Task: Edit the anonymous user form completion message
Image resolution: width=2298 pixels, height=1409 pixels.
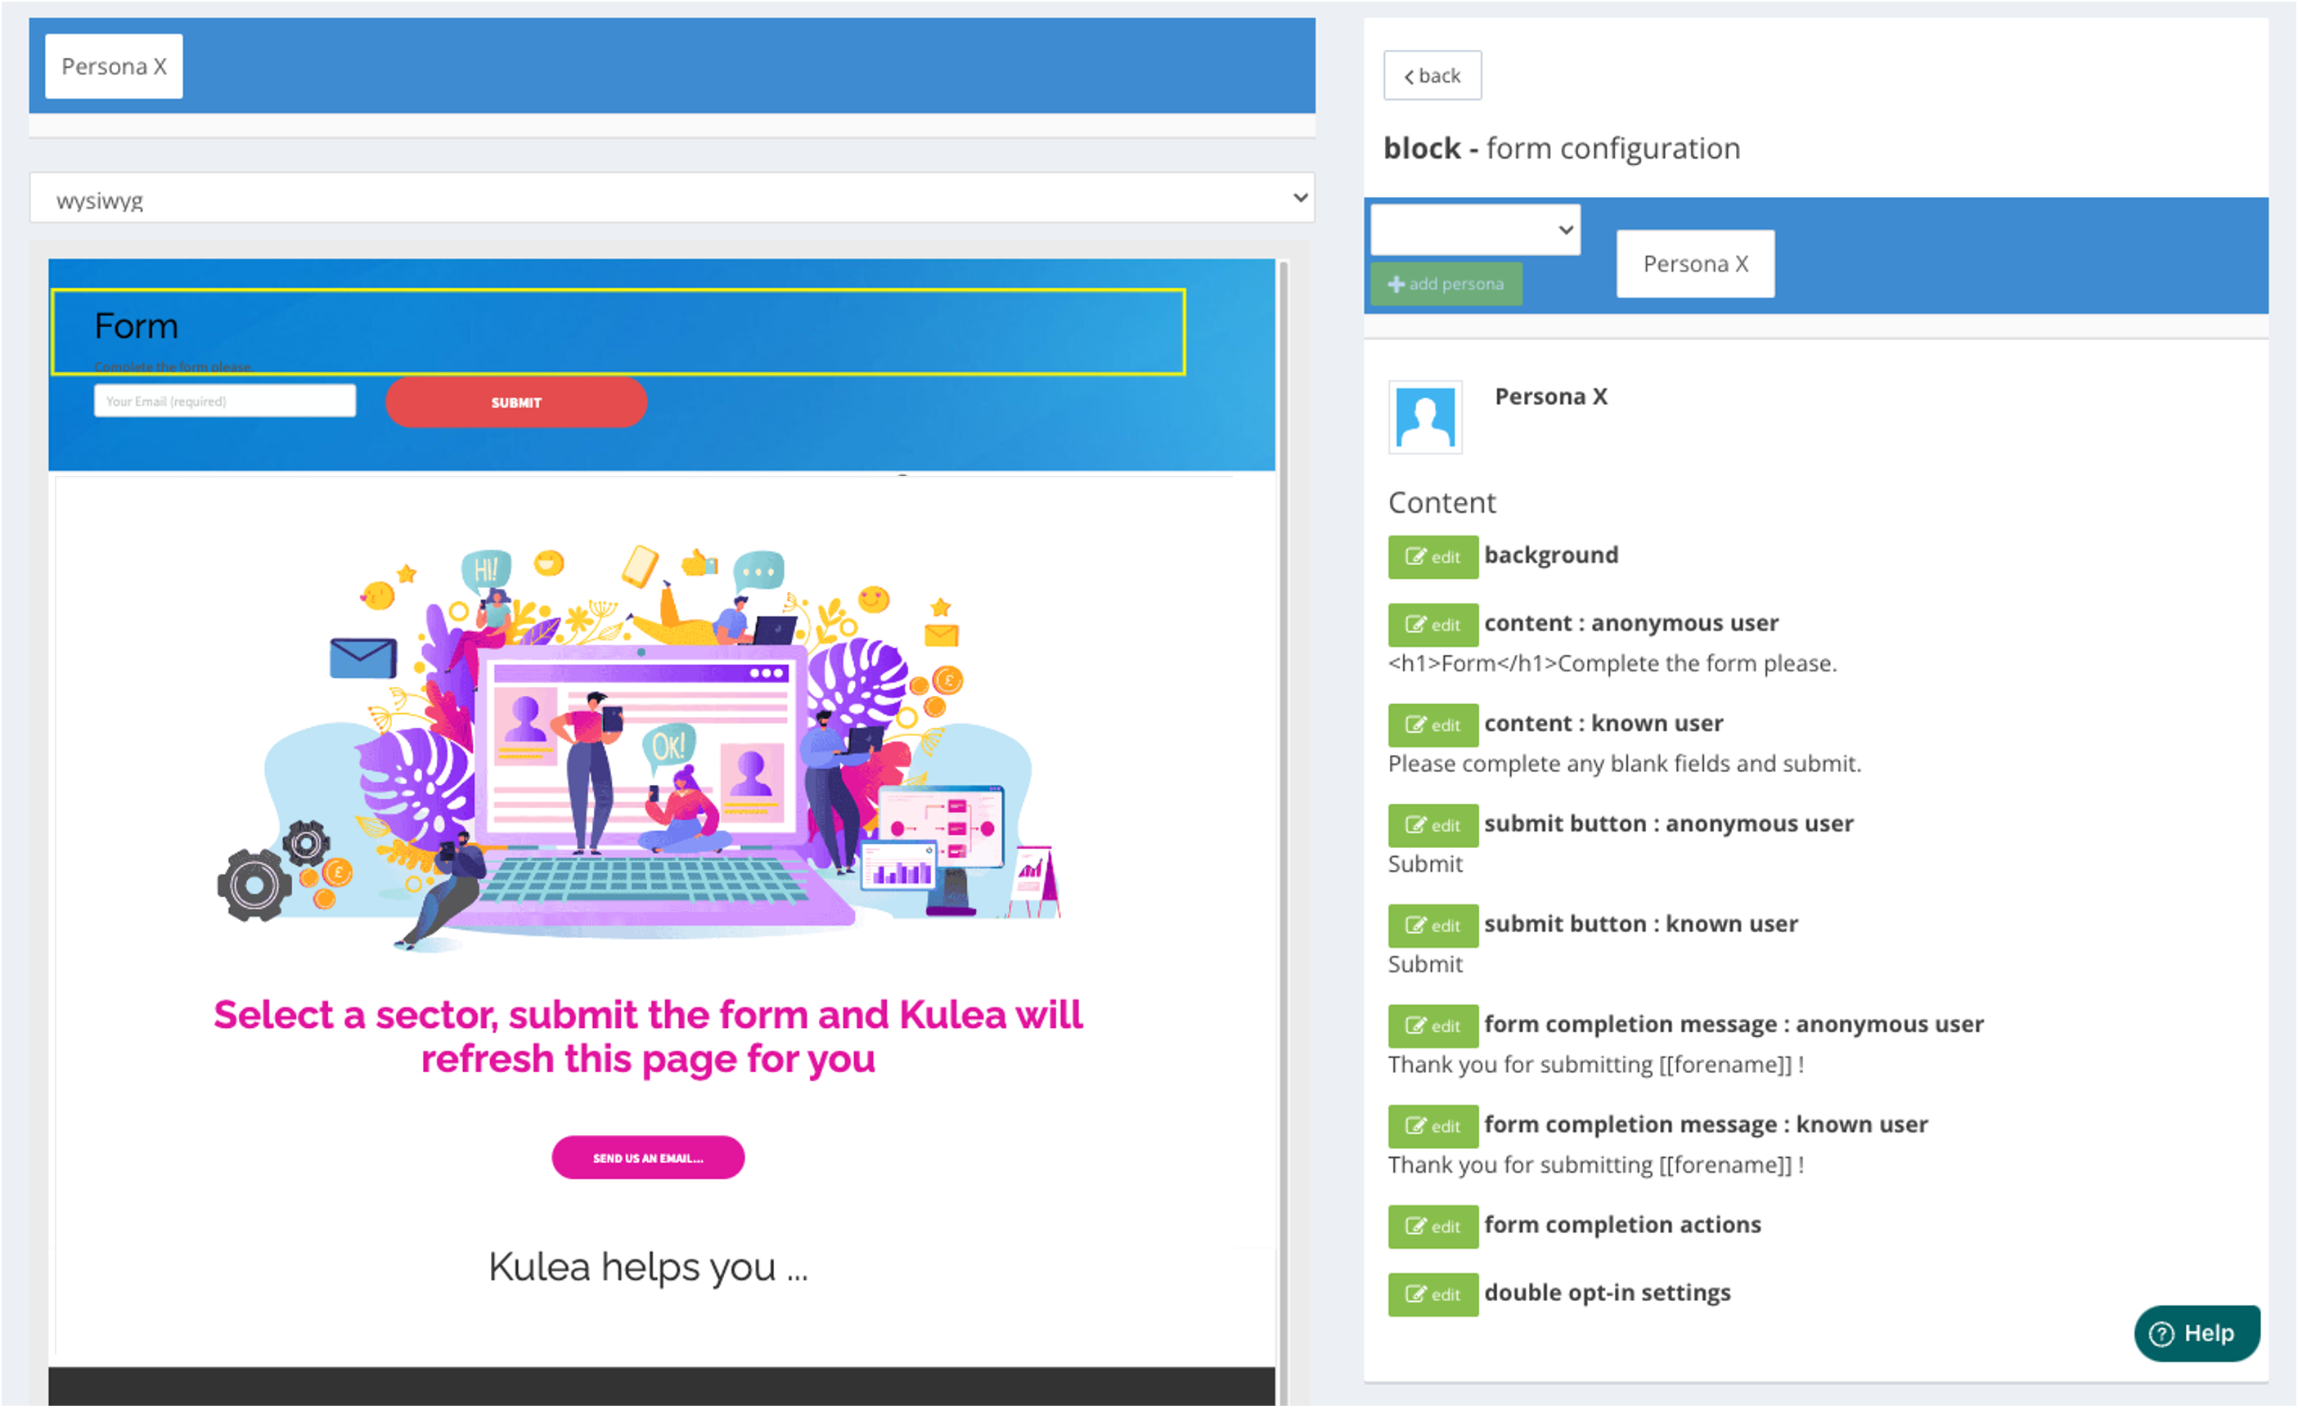Action: coord(1432,1025)
